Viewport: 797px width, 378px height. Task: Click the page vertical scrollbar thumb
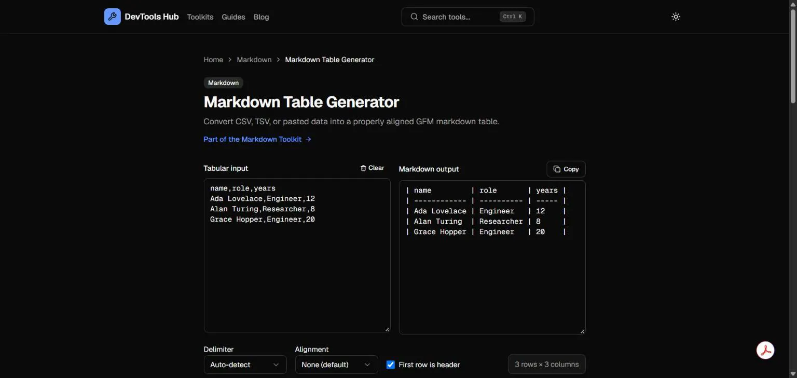click(x=792, y=55)
